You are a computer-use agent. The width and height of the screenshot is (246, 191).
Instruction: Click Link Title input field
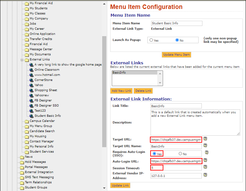pos(176,106)
